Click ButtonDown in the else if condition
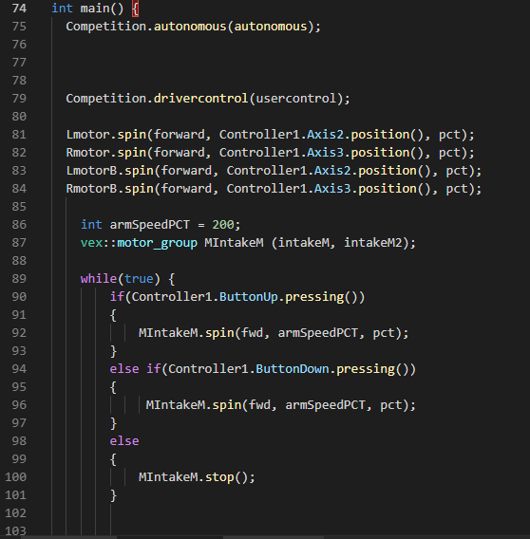This screenshot has width=530, height=539. click(293, 369)
